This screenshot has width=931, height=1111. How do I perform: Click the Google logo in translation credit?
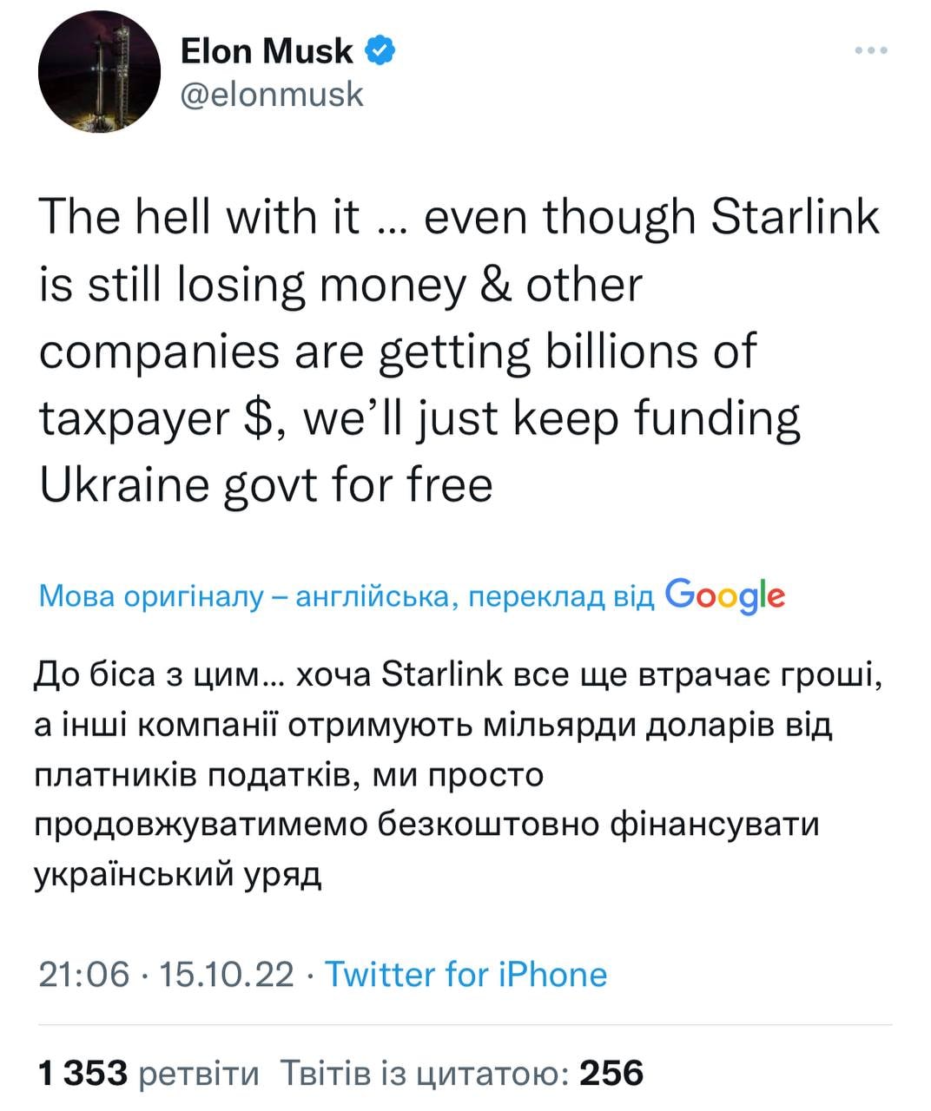pyautogui.click(x=724, y=595)
